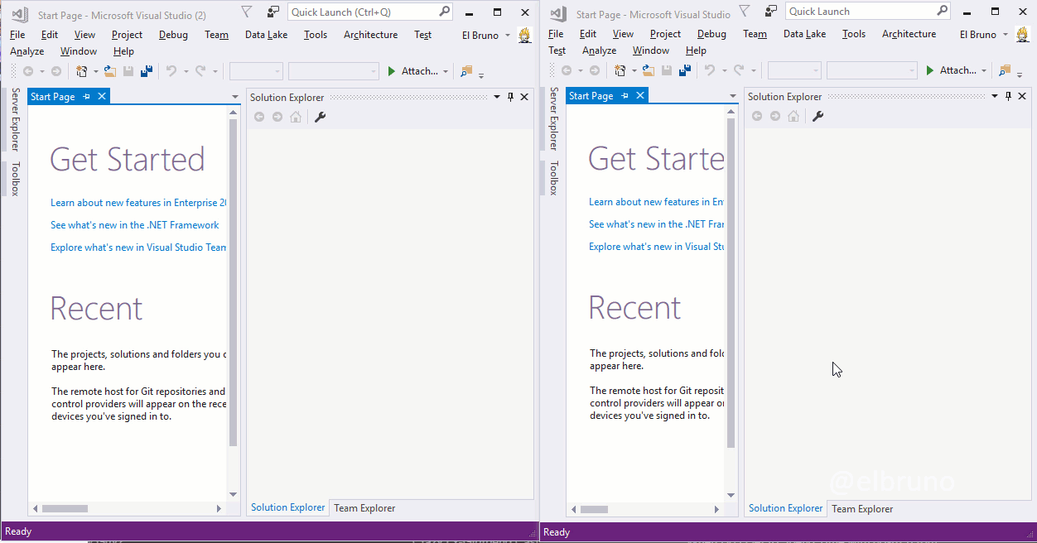Expand toolbar overflow options in right window
1037x543 pixels.
tap(1020, 74)
